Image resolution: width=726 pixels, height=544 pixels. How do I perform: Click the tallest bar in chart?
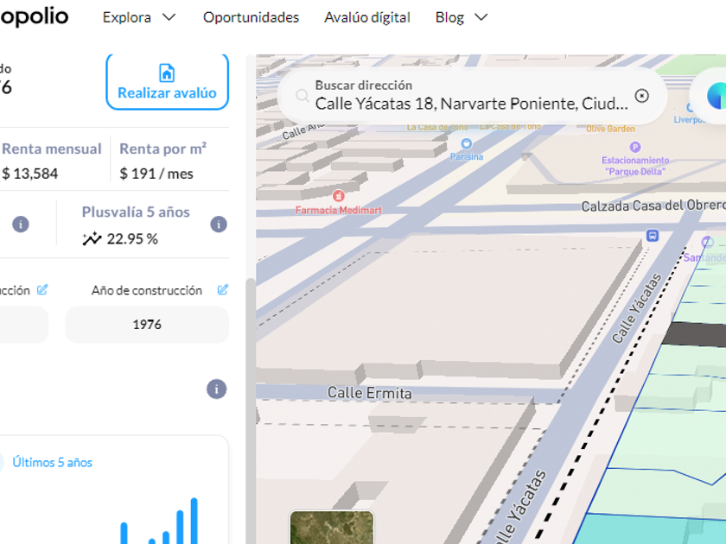(x=194, y=521)
